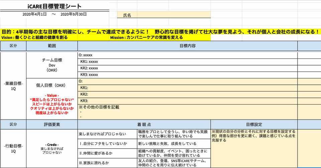The height and width of the screenshot is (168, 321).
Task: Click the -行動目標- 1Q cell
Action: click(x=13, y=149)
